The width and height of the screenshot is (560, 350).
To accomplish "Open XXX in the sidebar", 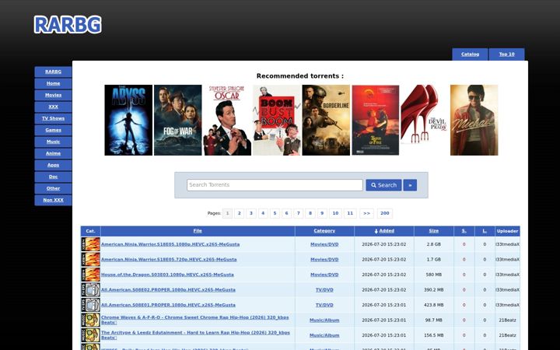I will (53, 107).
